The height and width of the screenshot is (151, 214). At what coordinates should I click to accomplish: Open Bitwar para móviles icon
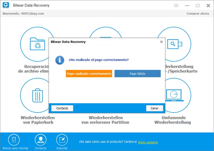[x=14, y=140]
